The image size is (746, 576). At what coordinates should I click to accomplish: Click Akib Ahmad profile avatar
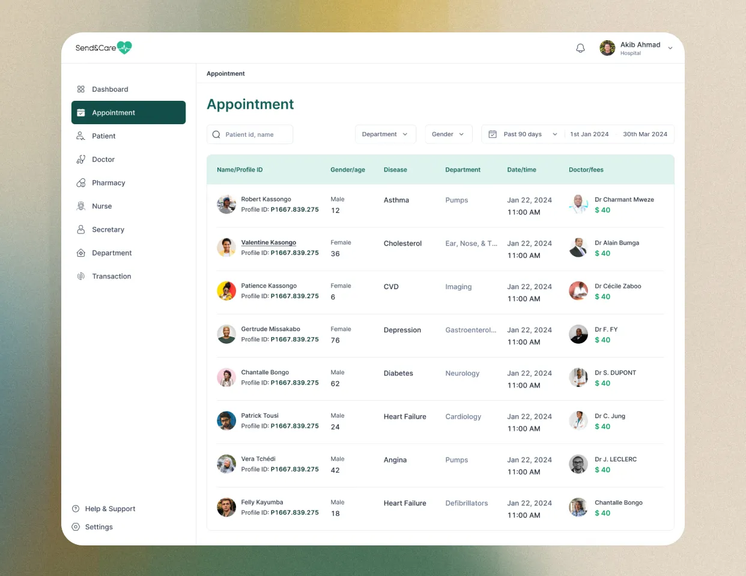pyautogui.click(x=607, y=48)
